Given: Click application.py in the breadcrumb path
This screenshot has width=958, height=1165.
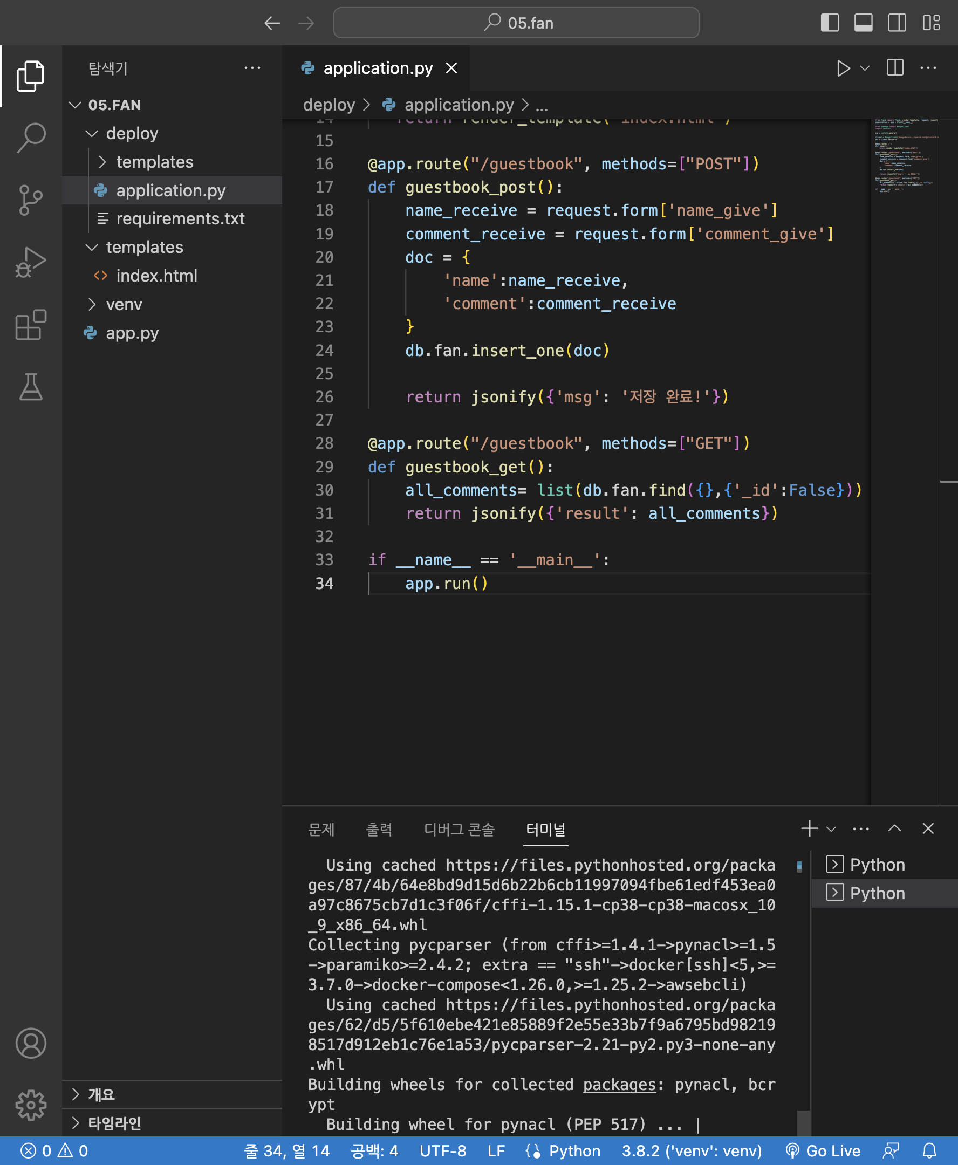Looking at the screenshot, I should (x=459, y=105).
